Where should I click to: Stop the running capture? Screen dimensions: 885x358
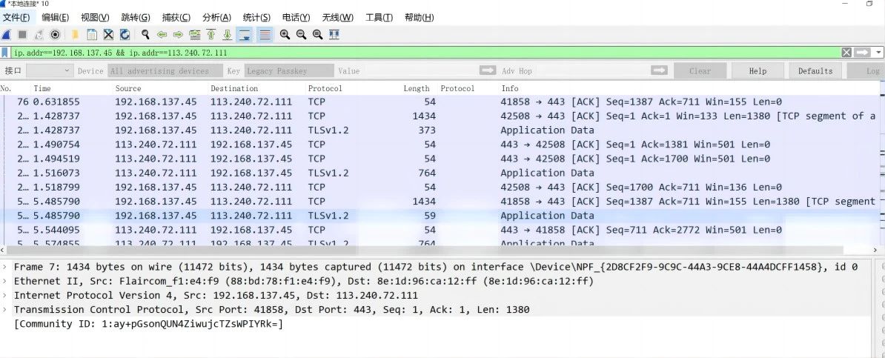coord(22,34)
